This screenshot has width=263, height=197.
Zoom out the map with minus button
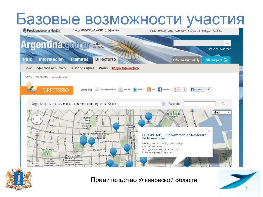(x=37, y=164)
